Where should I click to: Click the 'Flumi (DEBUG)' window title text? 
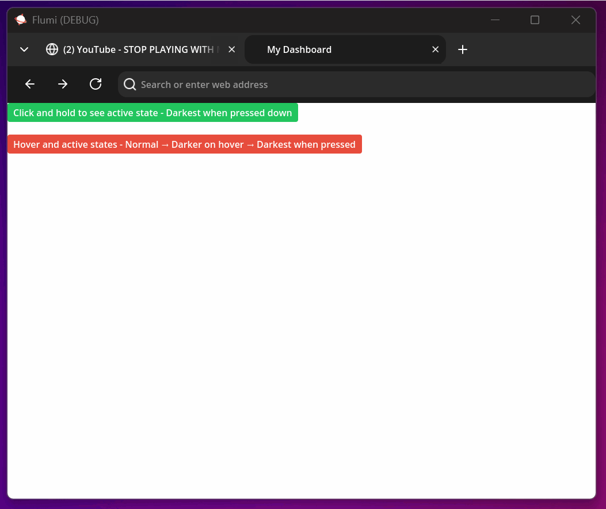coord(66,20)
